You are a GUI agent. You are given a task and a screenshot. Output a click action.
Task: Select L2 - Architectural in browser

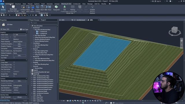[42, 34]
